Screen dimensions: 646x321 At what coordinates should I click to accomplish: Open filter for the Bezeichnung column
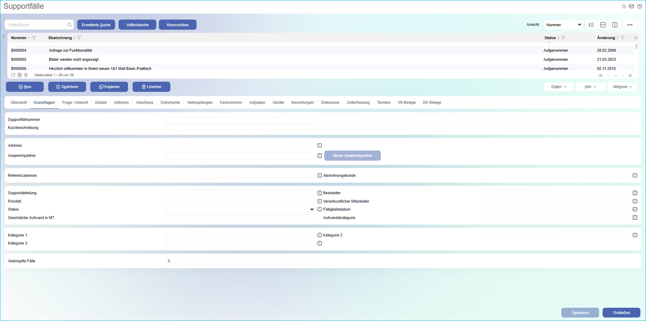[79, 38]
